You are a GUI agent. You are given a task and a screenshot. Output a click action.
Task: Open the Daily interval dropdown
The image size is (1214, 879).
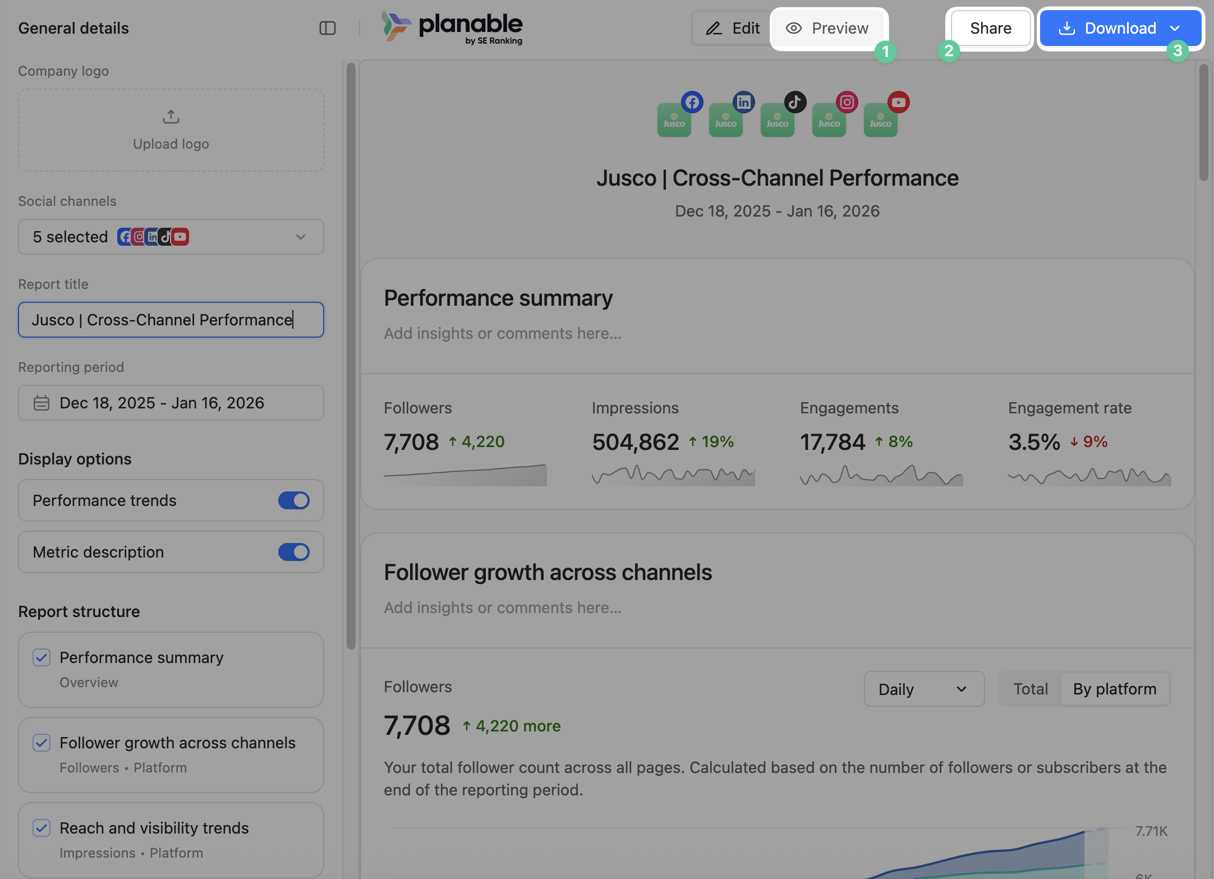pos(923,689)
